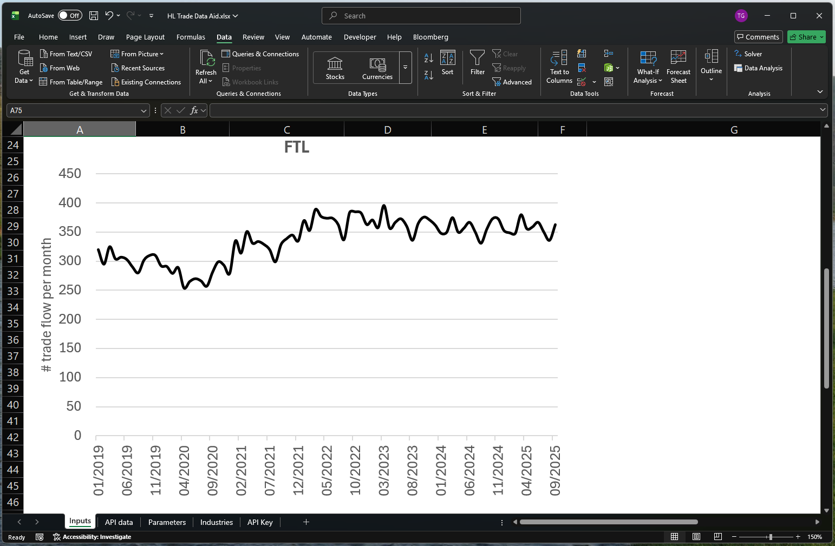Open the Advanced filter options

(512, 82)
